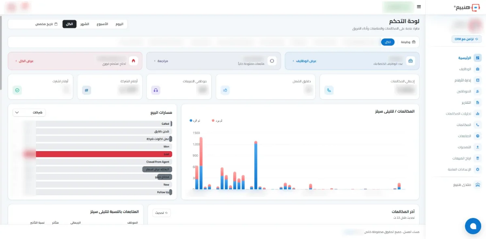Toggle the لم يرد legend series
Screen dimensions: 486x239
pyautogui.click(x=217, y=121)
